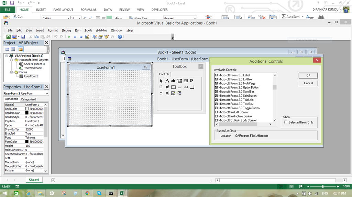Click Toggle Folders icon in Project panel

coord(21,49)
